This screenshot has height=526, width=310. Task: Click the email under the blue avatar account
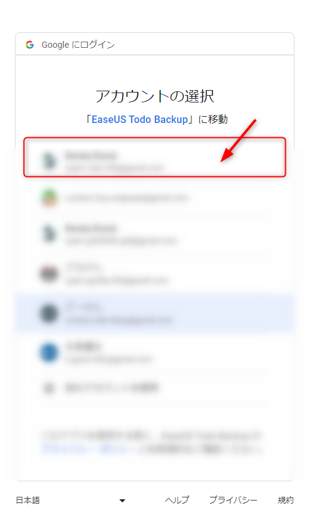[109, 360]
